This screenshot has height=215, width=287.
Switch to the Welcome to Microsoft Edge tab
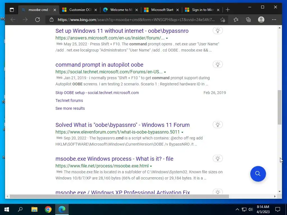pos(121,10)
